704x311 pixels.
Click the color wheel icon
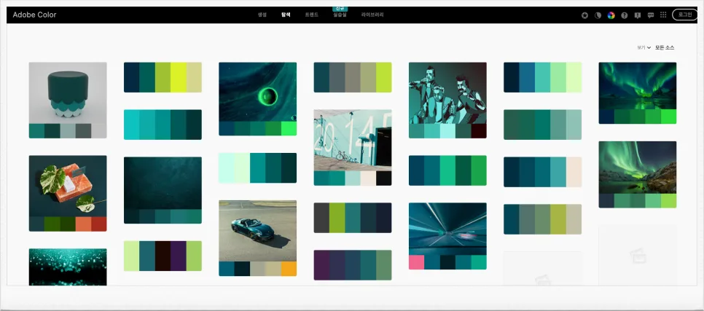(x=611, y=15)
